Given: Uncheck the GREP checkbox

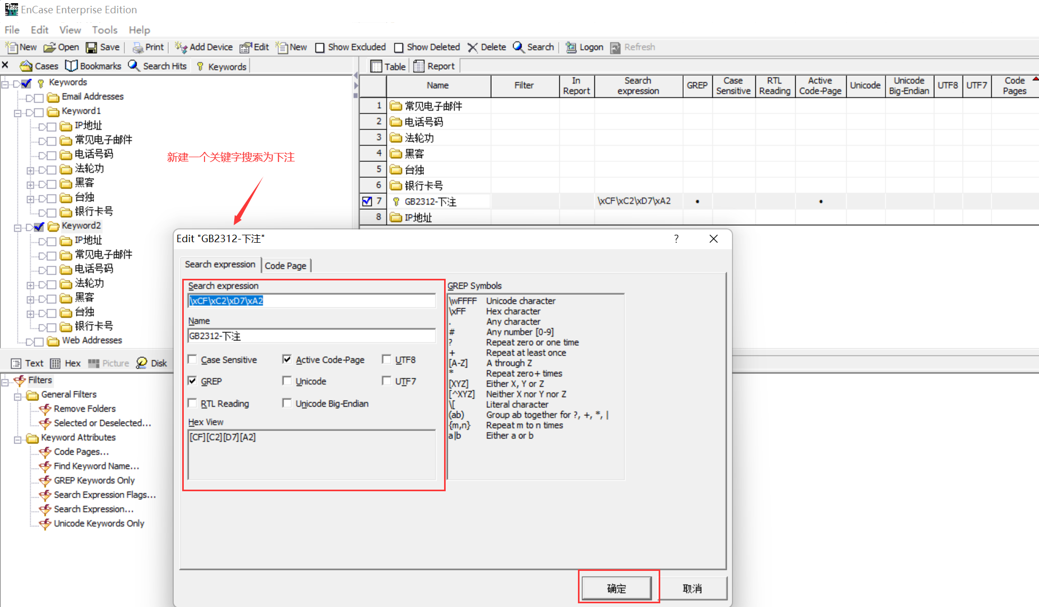Looking at the screenshot, I should point(192,381).
